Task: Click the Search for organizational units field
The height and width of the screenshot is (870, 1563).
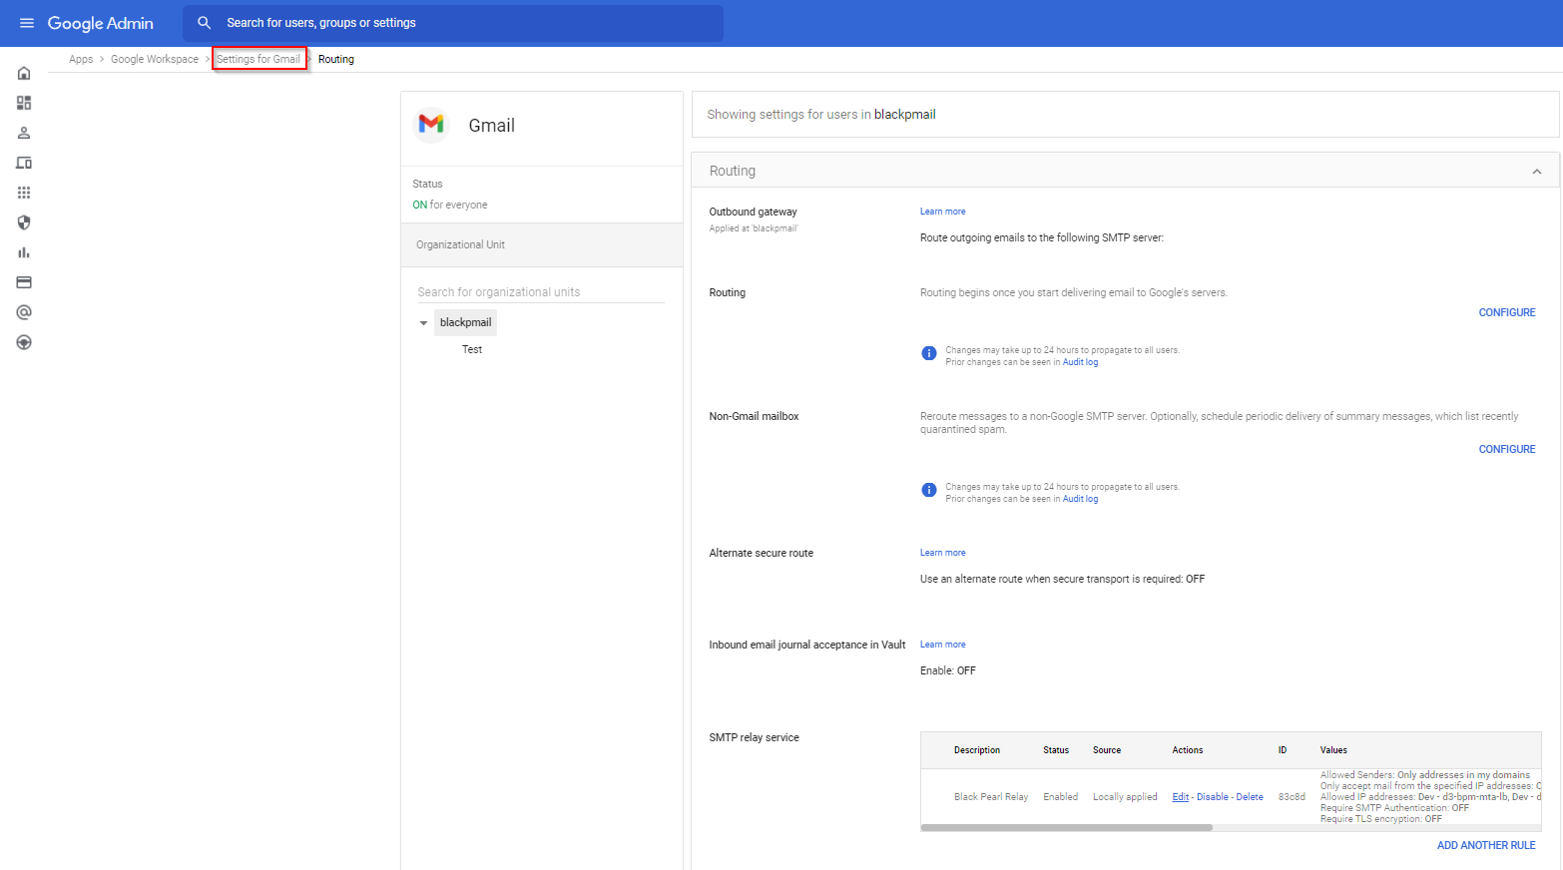Action: pyautogui.click(x=540, y=292)
